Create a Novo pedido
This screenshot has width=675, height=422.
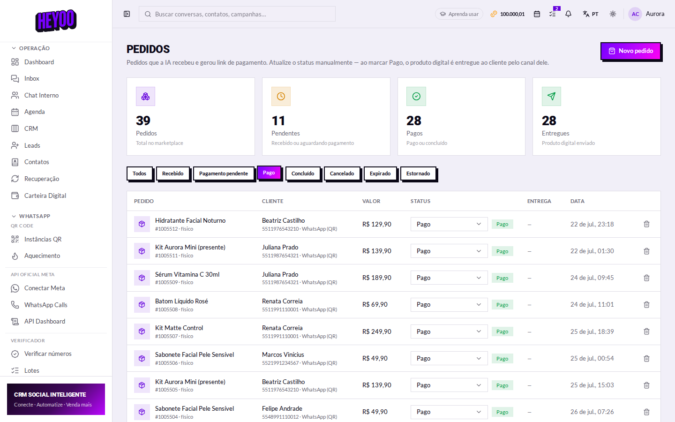coord(630,51)
